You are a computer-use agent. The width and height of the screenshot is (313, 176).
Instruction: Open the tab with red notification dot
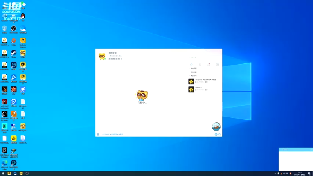[209, 65]
